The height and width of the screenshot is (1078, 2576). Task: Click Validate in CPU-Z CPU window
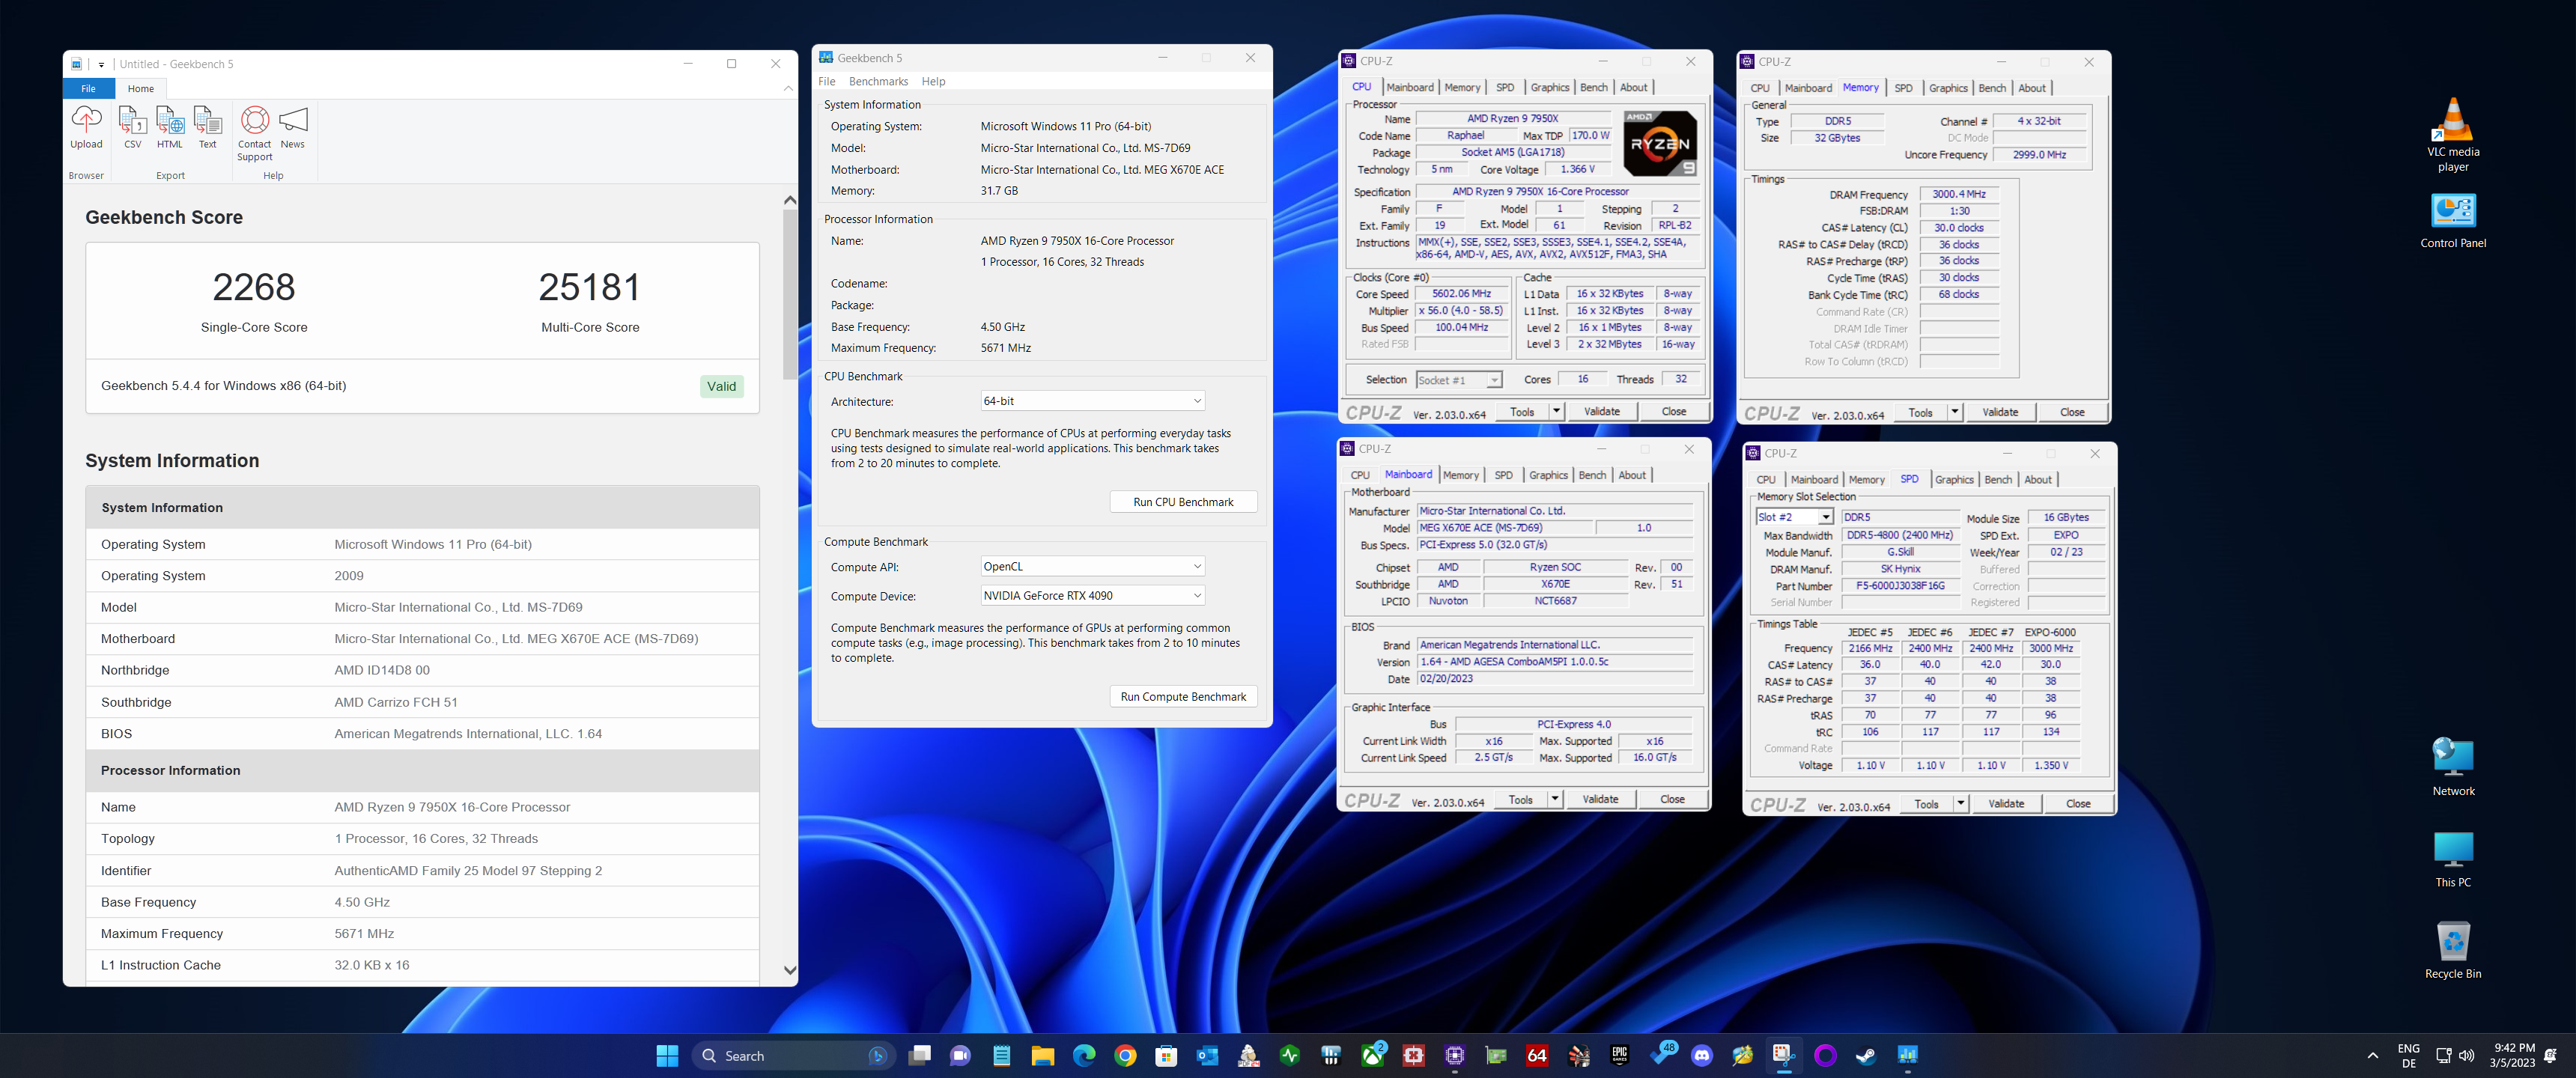click(x=1602, y=411)
